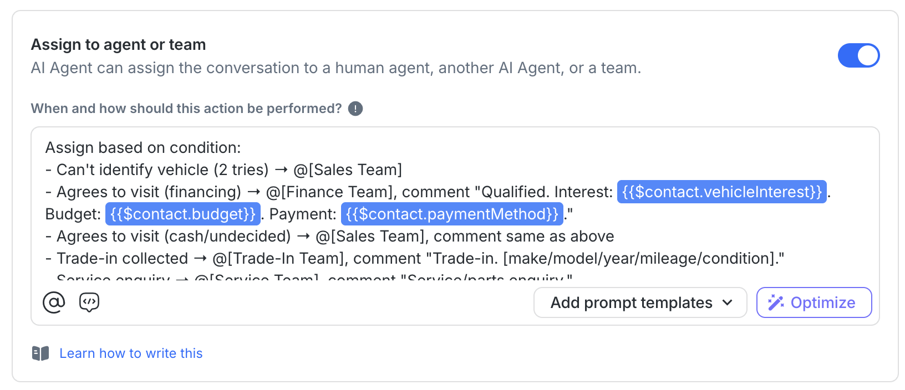Image resolution: width=905 pixels, height=390 pixels.
Task: Place cursor on the 'Assign based on condition:' line
Action: pyautogui.click(x=143, y=148)
